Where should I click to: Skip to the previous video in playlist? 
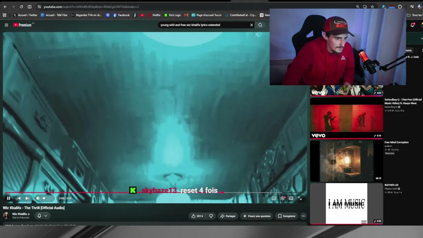pos(19,198)
